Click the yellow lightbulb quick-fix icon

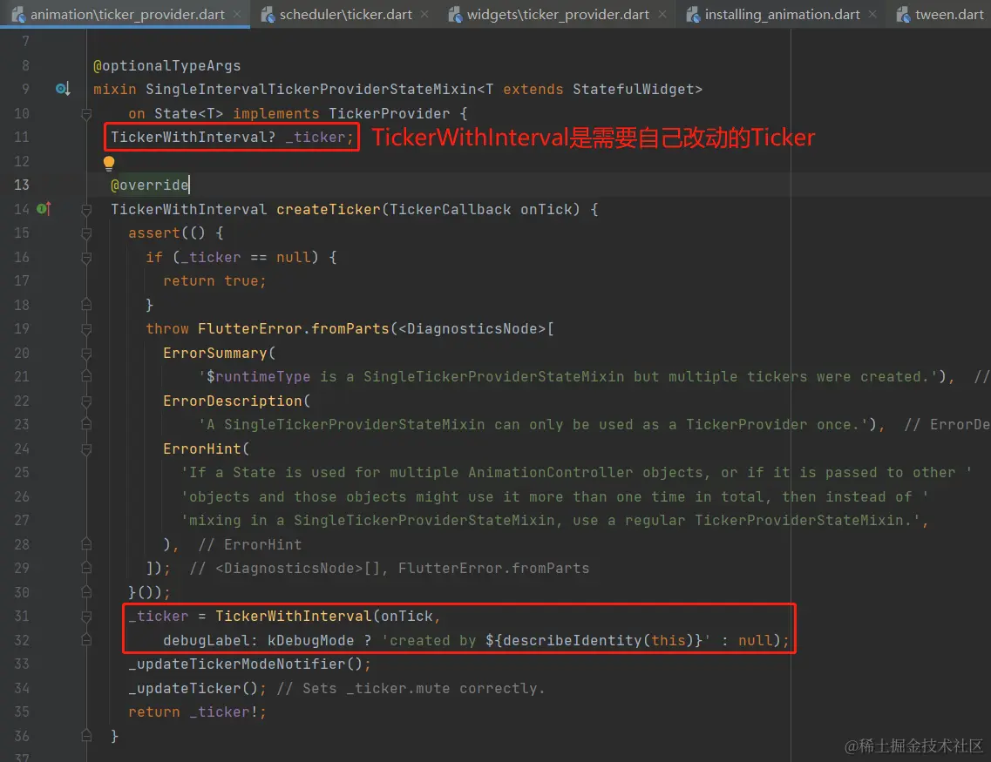pyautogui.click(x=109, y=164)
